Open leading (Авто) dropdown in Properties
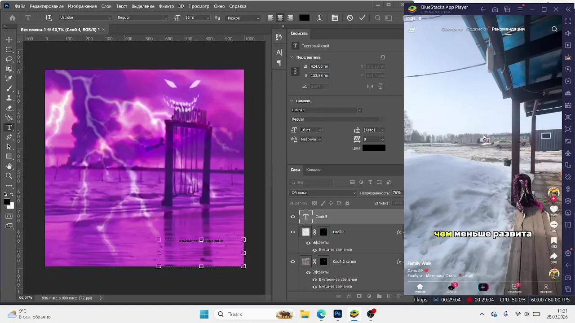Screen dimensions: 575x323 point(374,130)
